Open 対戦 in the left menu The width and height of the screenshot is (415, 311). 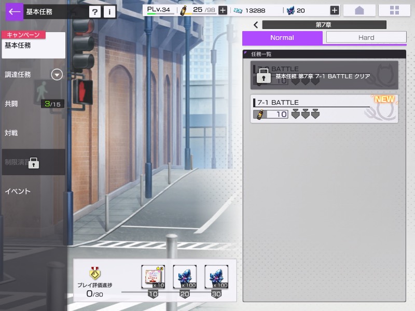click(11, 133)
